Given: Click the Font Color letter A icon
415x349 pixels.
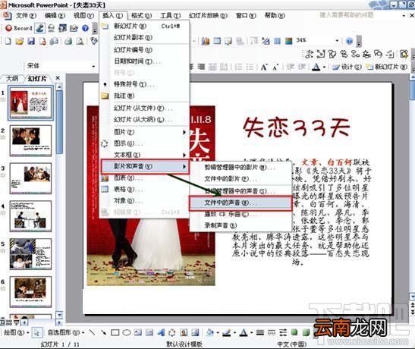Looking at the screenshot, I should click(x=316, y=67).
